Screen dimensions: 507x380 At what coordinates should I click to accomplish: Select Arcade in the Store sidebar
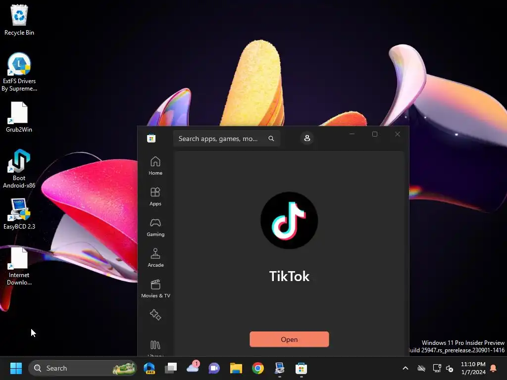coord(155,258)
